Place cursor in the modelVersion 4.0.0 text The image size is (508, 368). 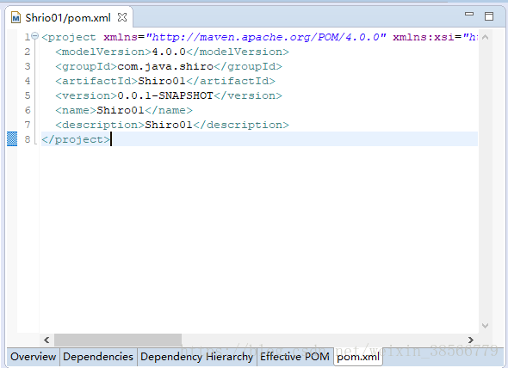tap(169, 52)
